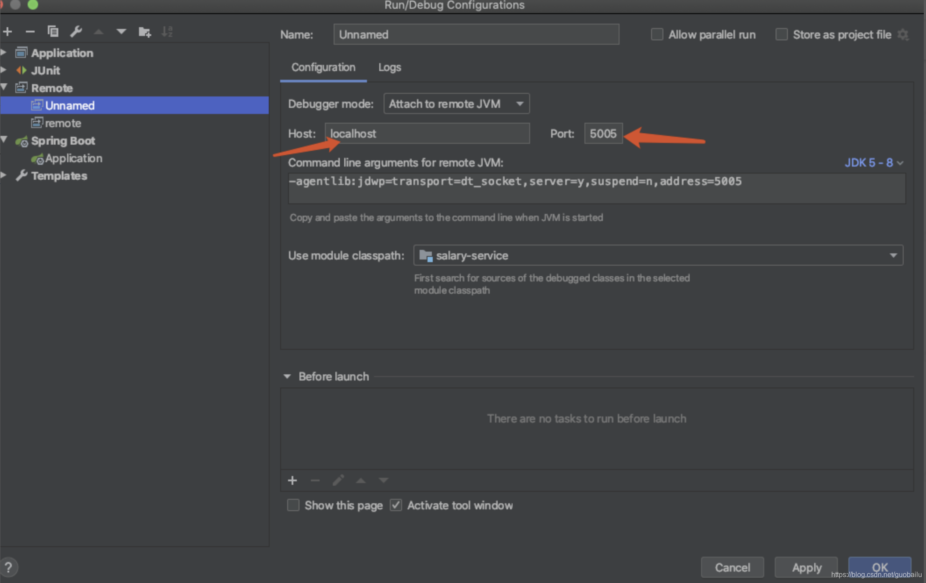
Task: Click the add new configuration plus icon
Action: click(7, 32)
